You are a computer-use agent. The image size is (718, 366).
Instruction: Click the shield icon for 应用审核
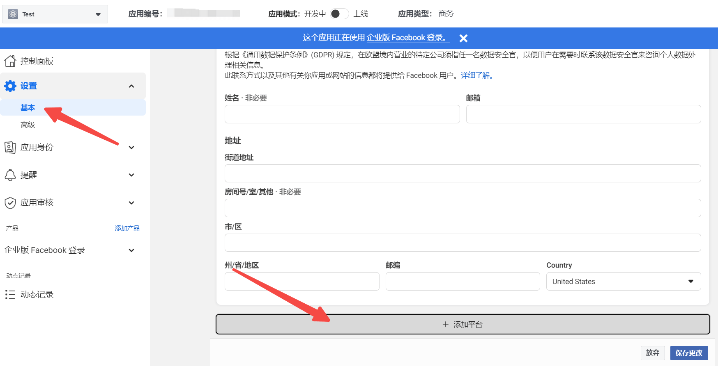click(x=10, y=202)
